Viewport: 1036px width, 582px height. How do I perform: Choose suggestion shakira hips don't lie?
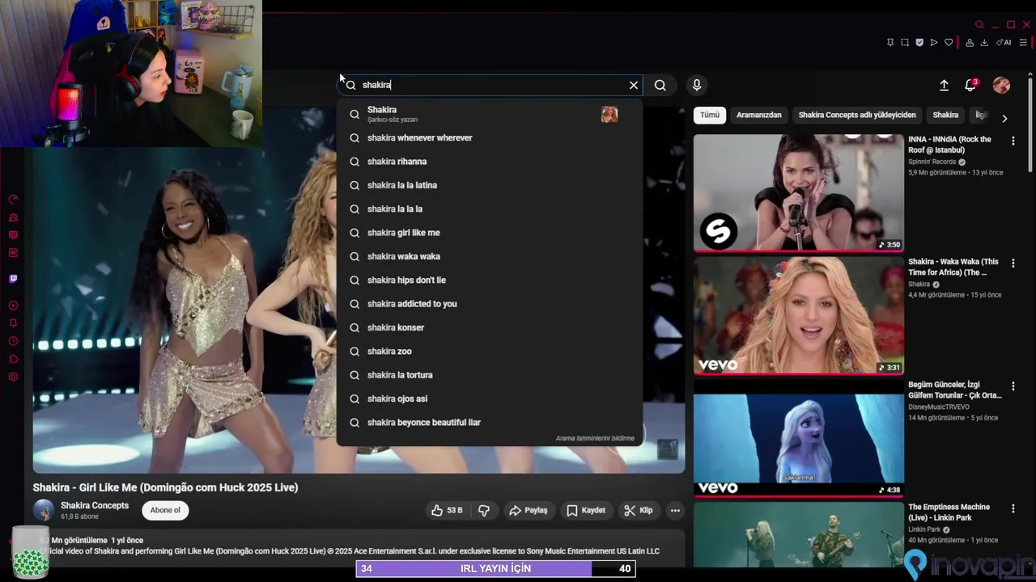tap(489, 280)
